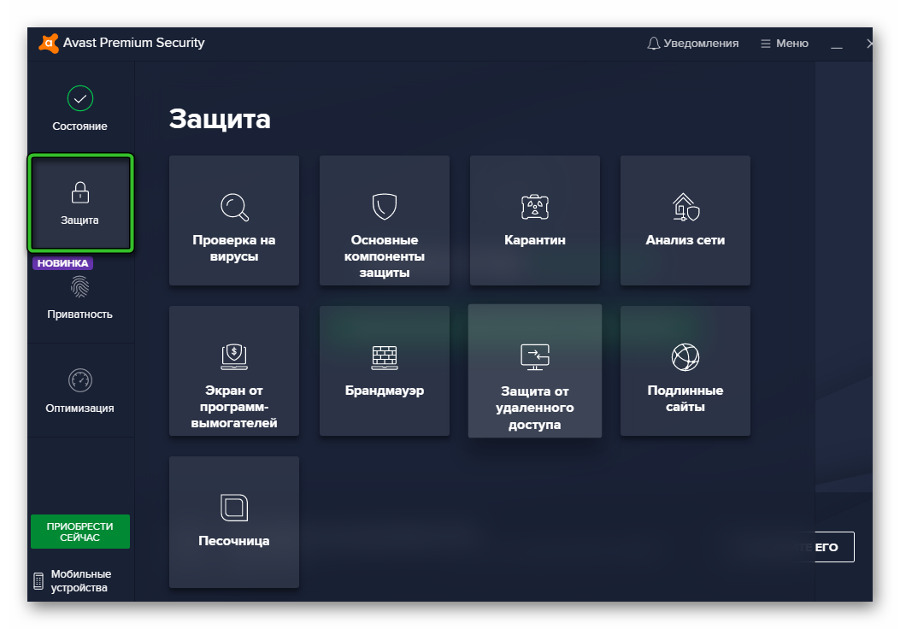Open the Карантин tile

click(535, 220)
